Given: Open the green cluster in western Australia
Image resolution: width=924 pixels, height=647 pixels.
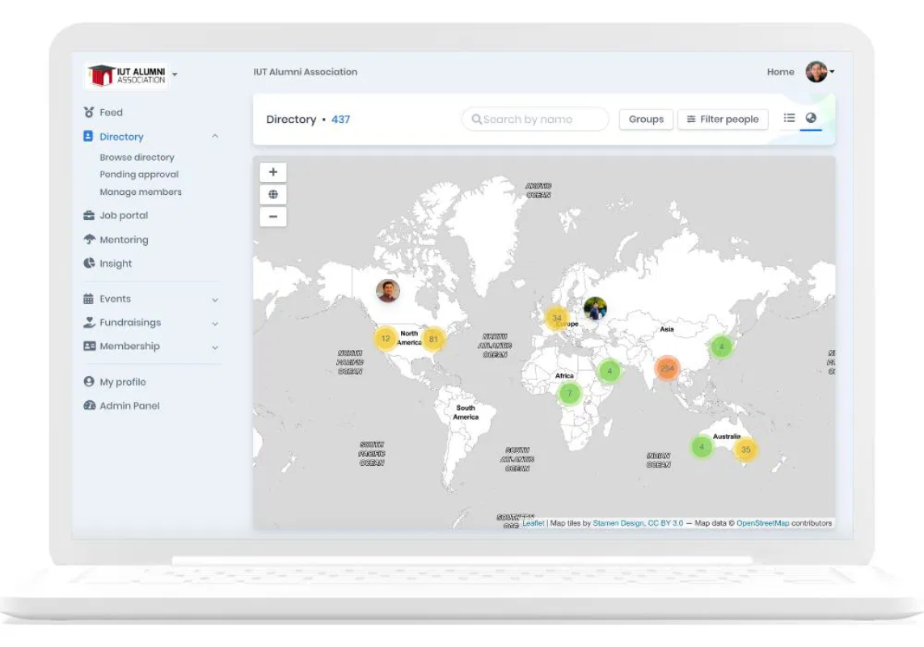Looking at the screenshot, I should coord(701,447).
